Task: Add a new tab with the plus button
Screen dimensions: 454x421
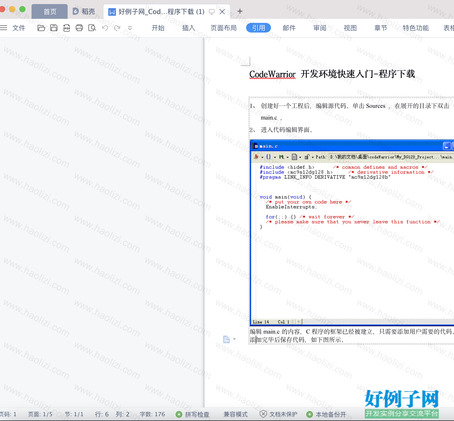Action: (240, 11)
